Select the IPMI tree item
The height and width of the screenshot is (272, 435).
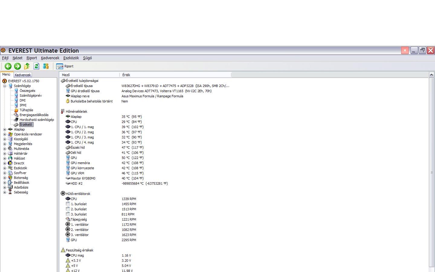(x=23, y=105)
